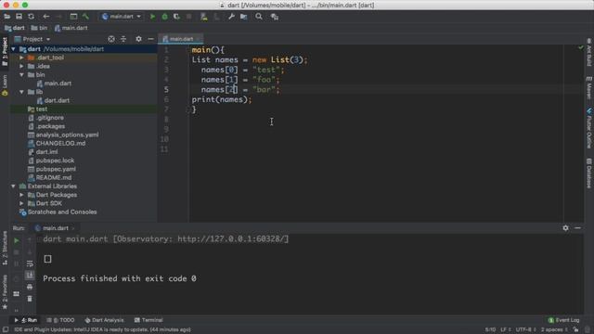Select pubspec.yaml in project tree
The width and height of the screenshot is (594, 334).
pyautogui.click(x=52, y=169)
